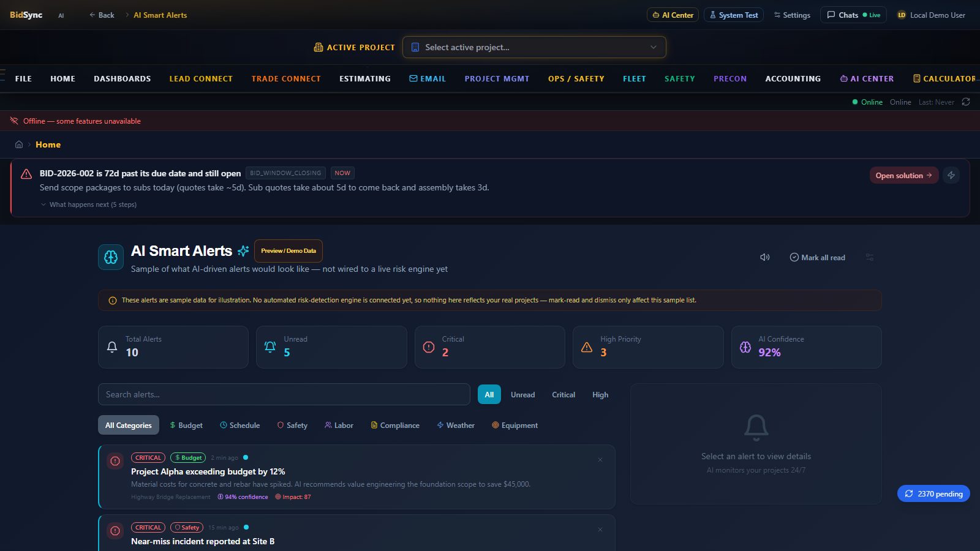Expand What happens next (5 steps)
The height and width of the screenshot is (551, 980).
point(89,204)
